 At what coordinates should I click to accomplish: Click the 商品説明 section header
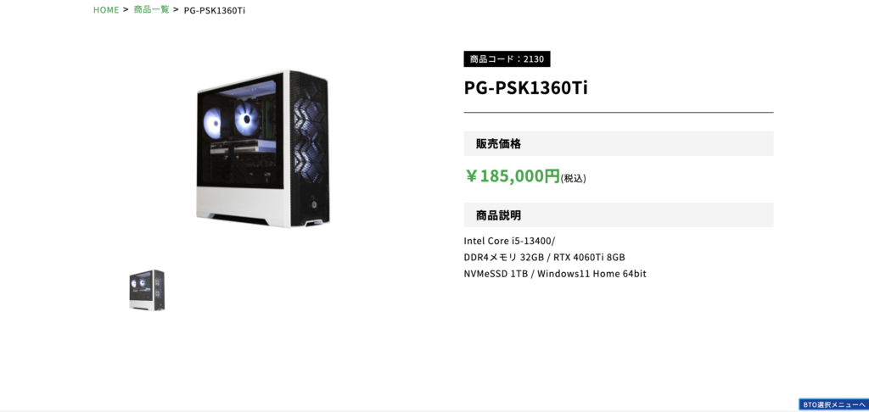pyautogui.click(x=619, y=214)
